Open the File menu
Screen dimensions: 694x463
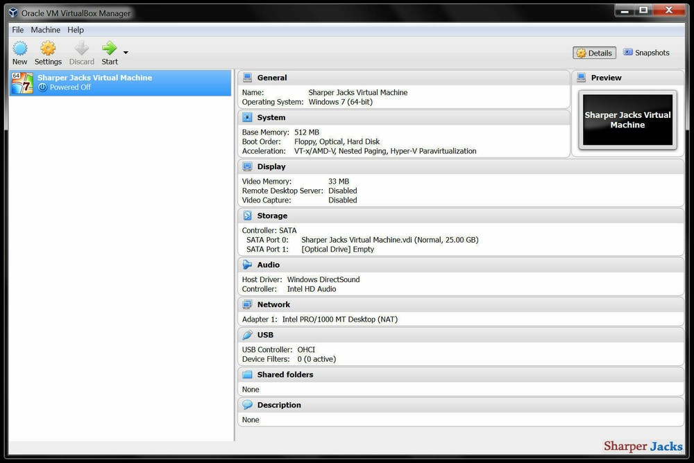coord(17,30)
